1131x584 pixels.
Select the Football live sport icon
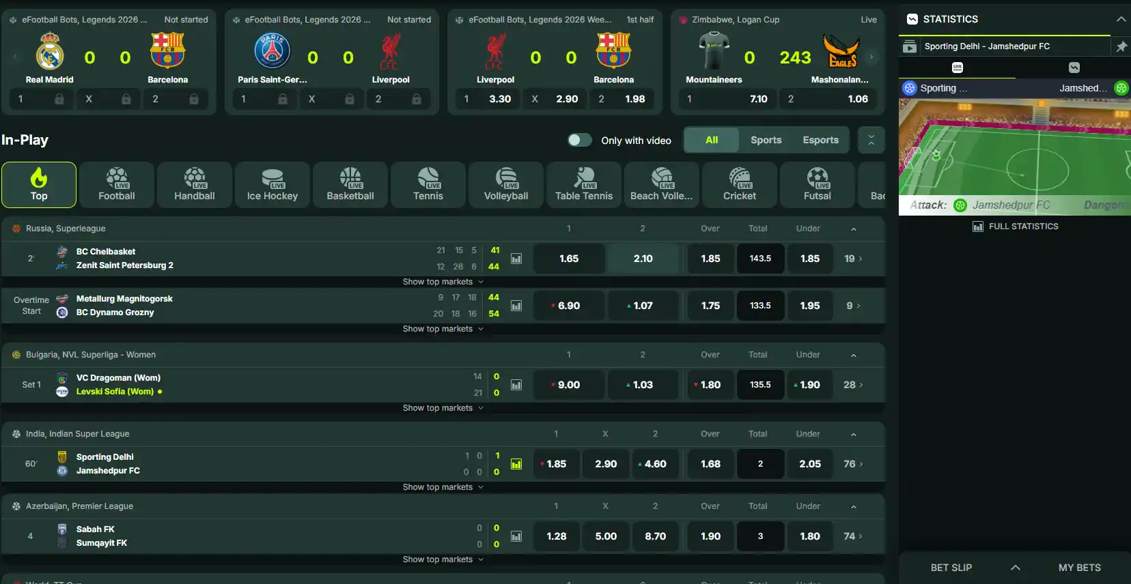coord(117,185)
